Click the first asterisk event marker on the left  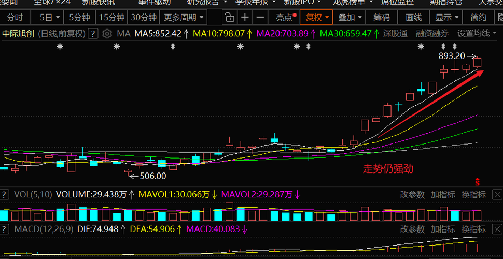tap(60, 47)
